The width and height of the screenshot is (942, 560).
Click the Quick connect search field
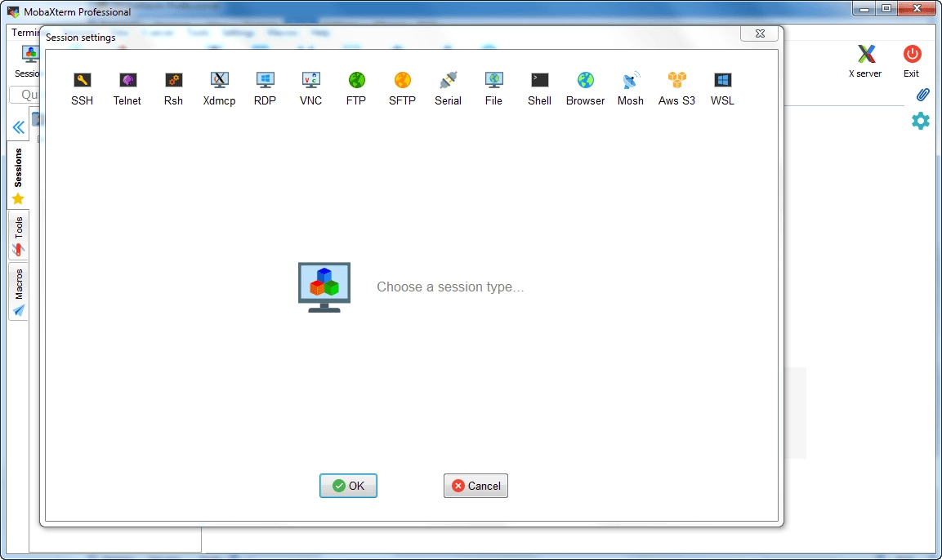(x=25, y=95)
